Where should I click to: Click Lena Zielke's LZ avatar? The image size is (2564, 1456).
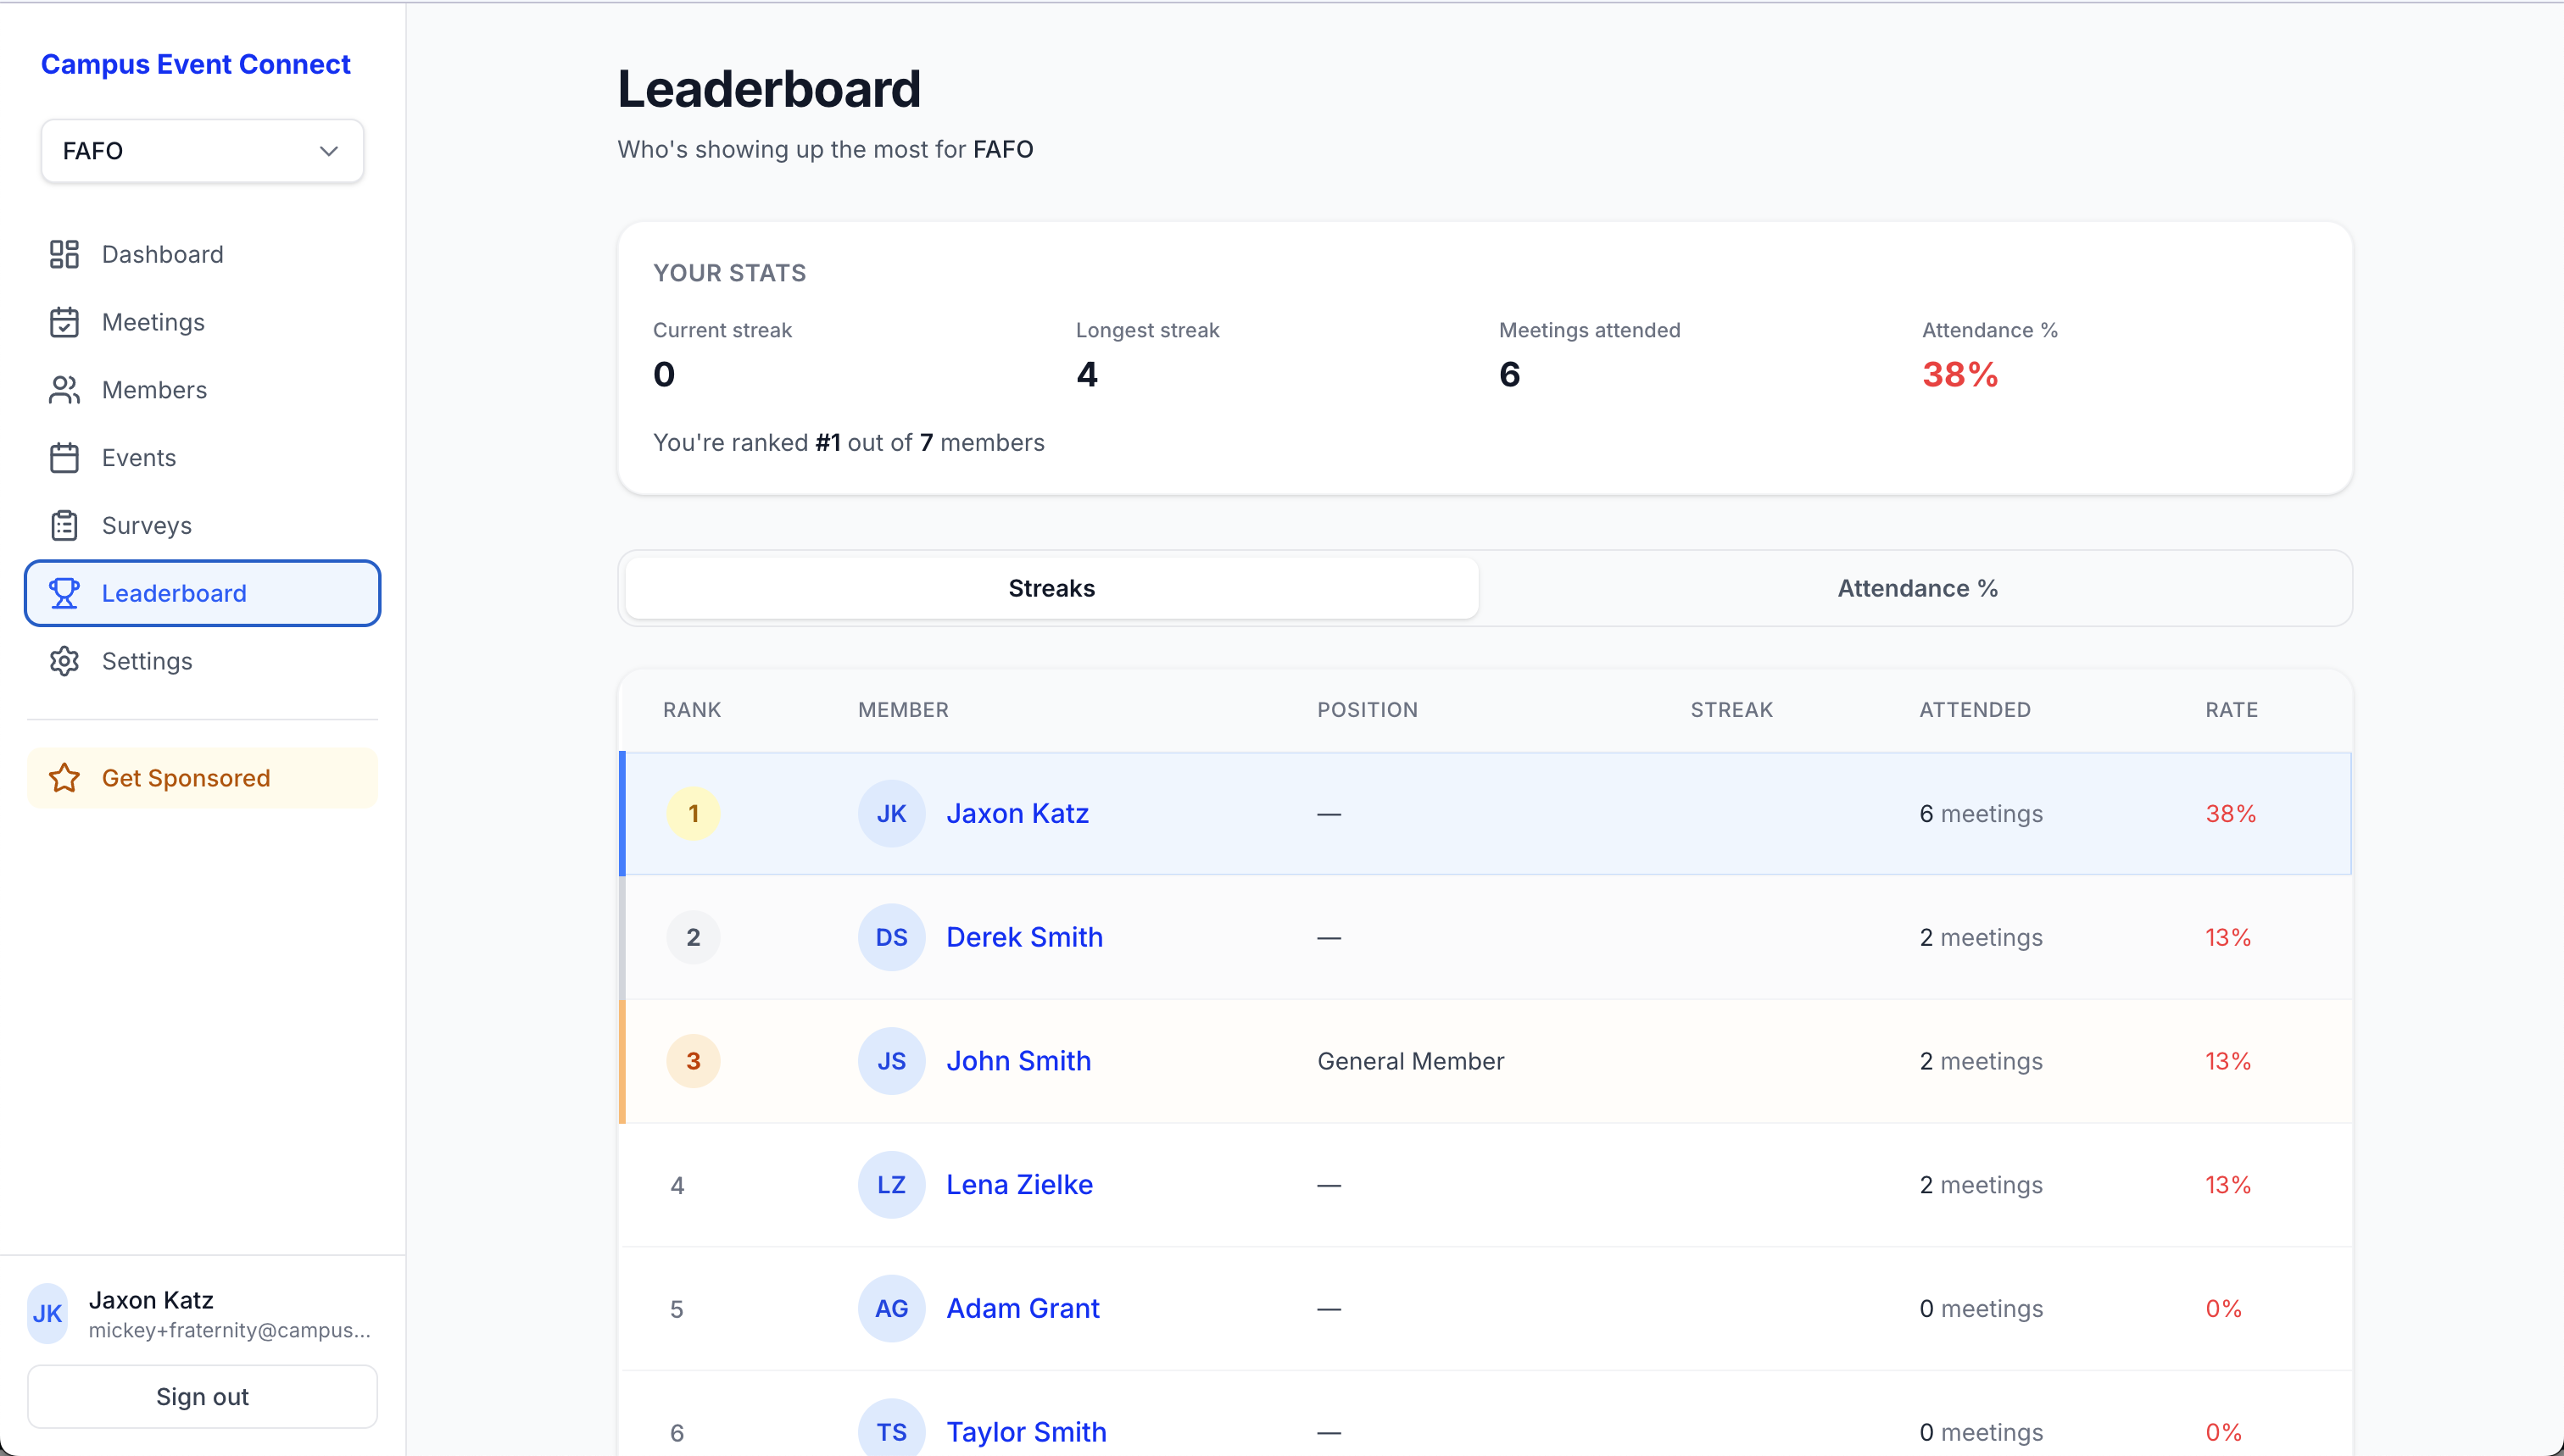point(891,1185)
